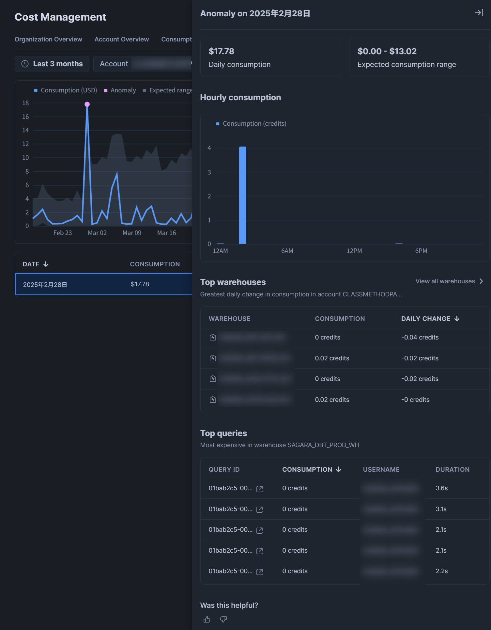Click the View all warehouses chevron

pyautogui.click(x=481, y=281)
